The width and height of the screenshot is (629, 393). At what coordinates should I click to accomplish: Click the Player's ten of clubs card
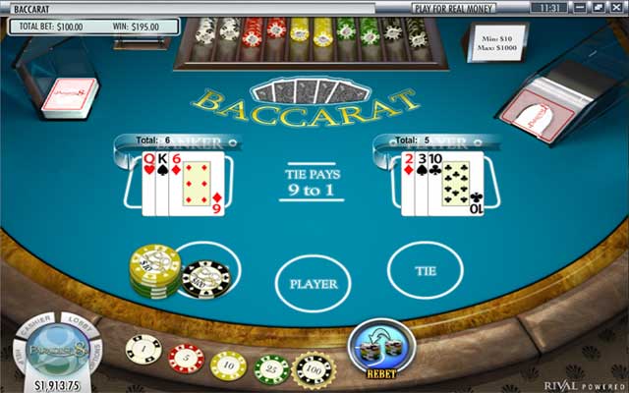pos(456,184)
